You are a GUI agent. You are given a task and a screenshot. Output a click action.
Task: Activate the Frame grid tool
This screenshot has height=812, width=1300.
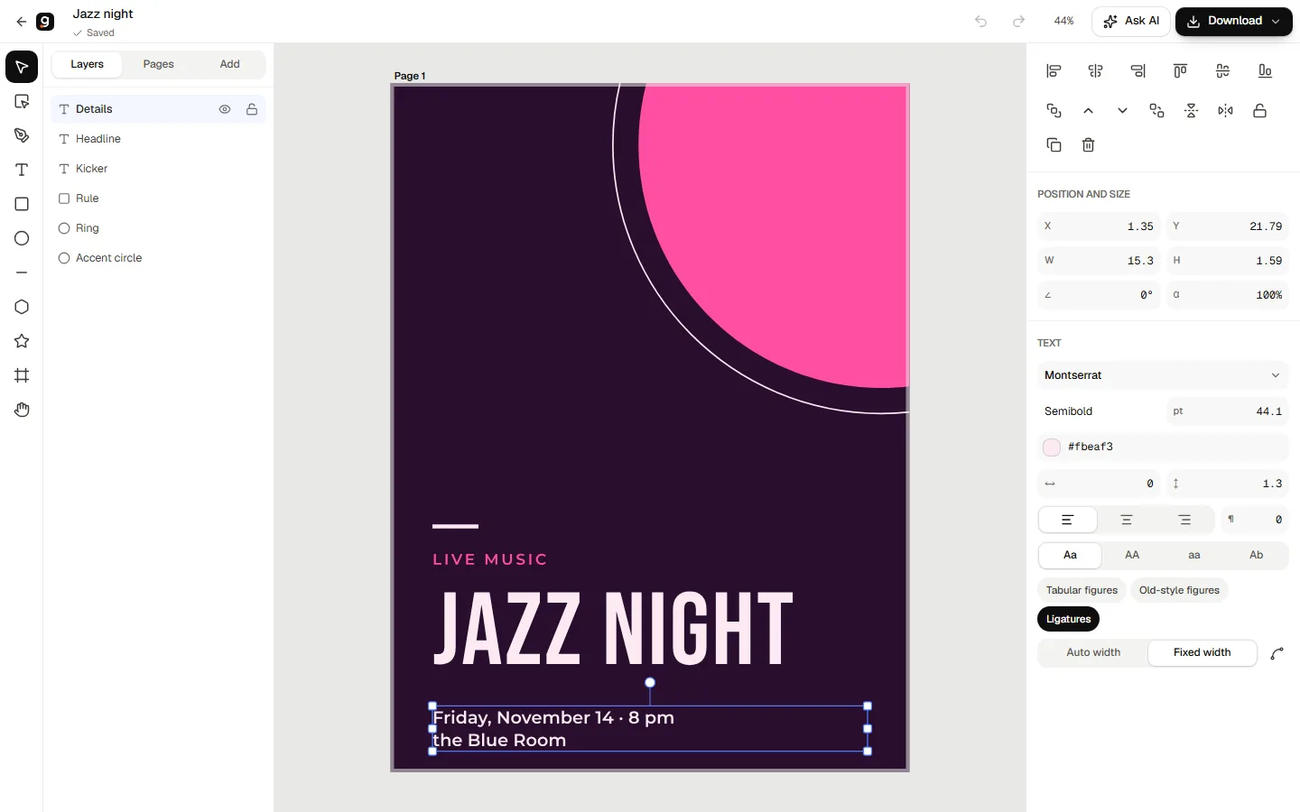(22, 375)
